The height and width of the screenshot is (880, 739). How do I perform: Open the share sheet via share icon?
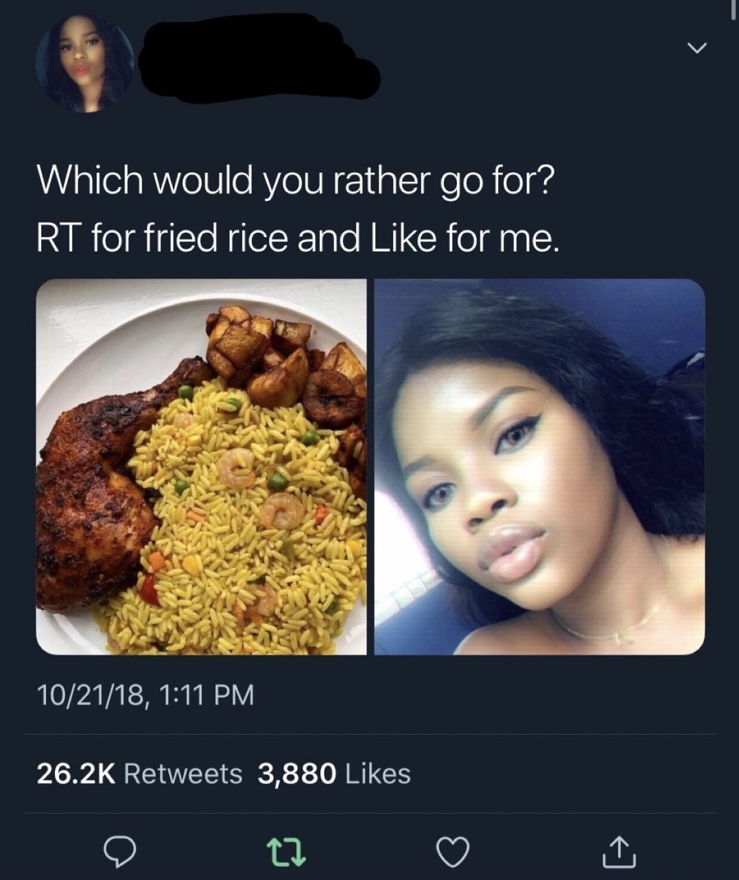[x=620, y=851]
